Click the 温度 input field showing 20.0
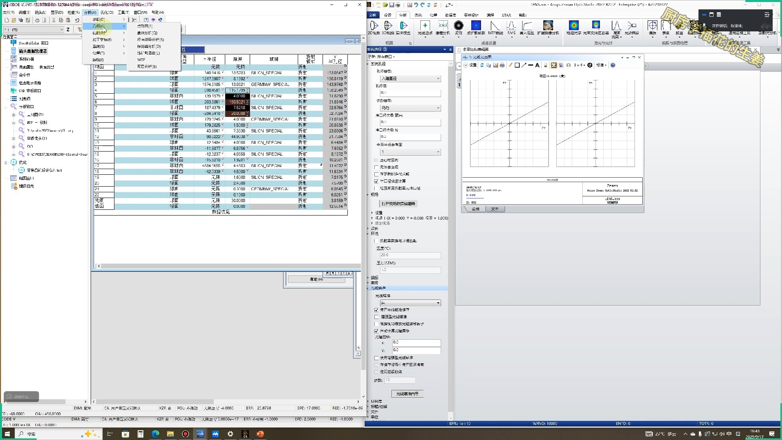Screen dimensions: 782x440 pyautogui.click(x=410, y=255)
